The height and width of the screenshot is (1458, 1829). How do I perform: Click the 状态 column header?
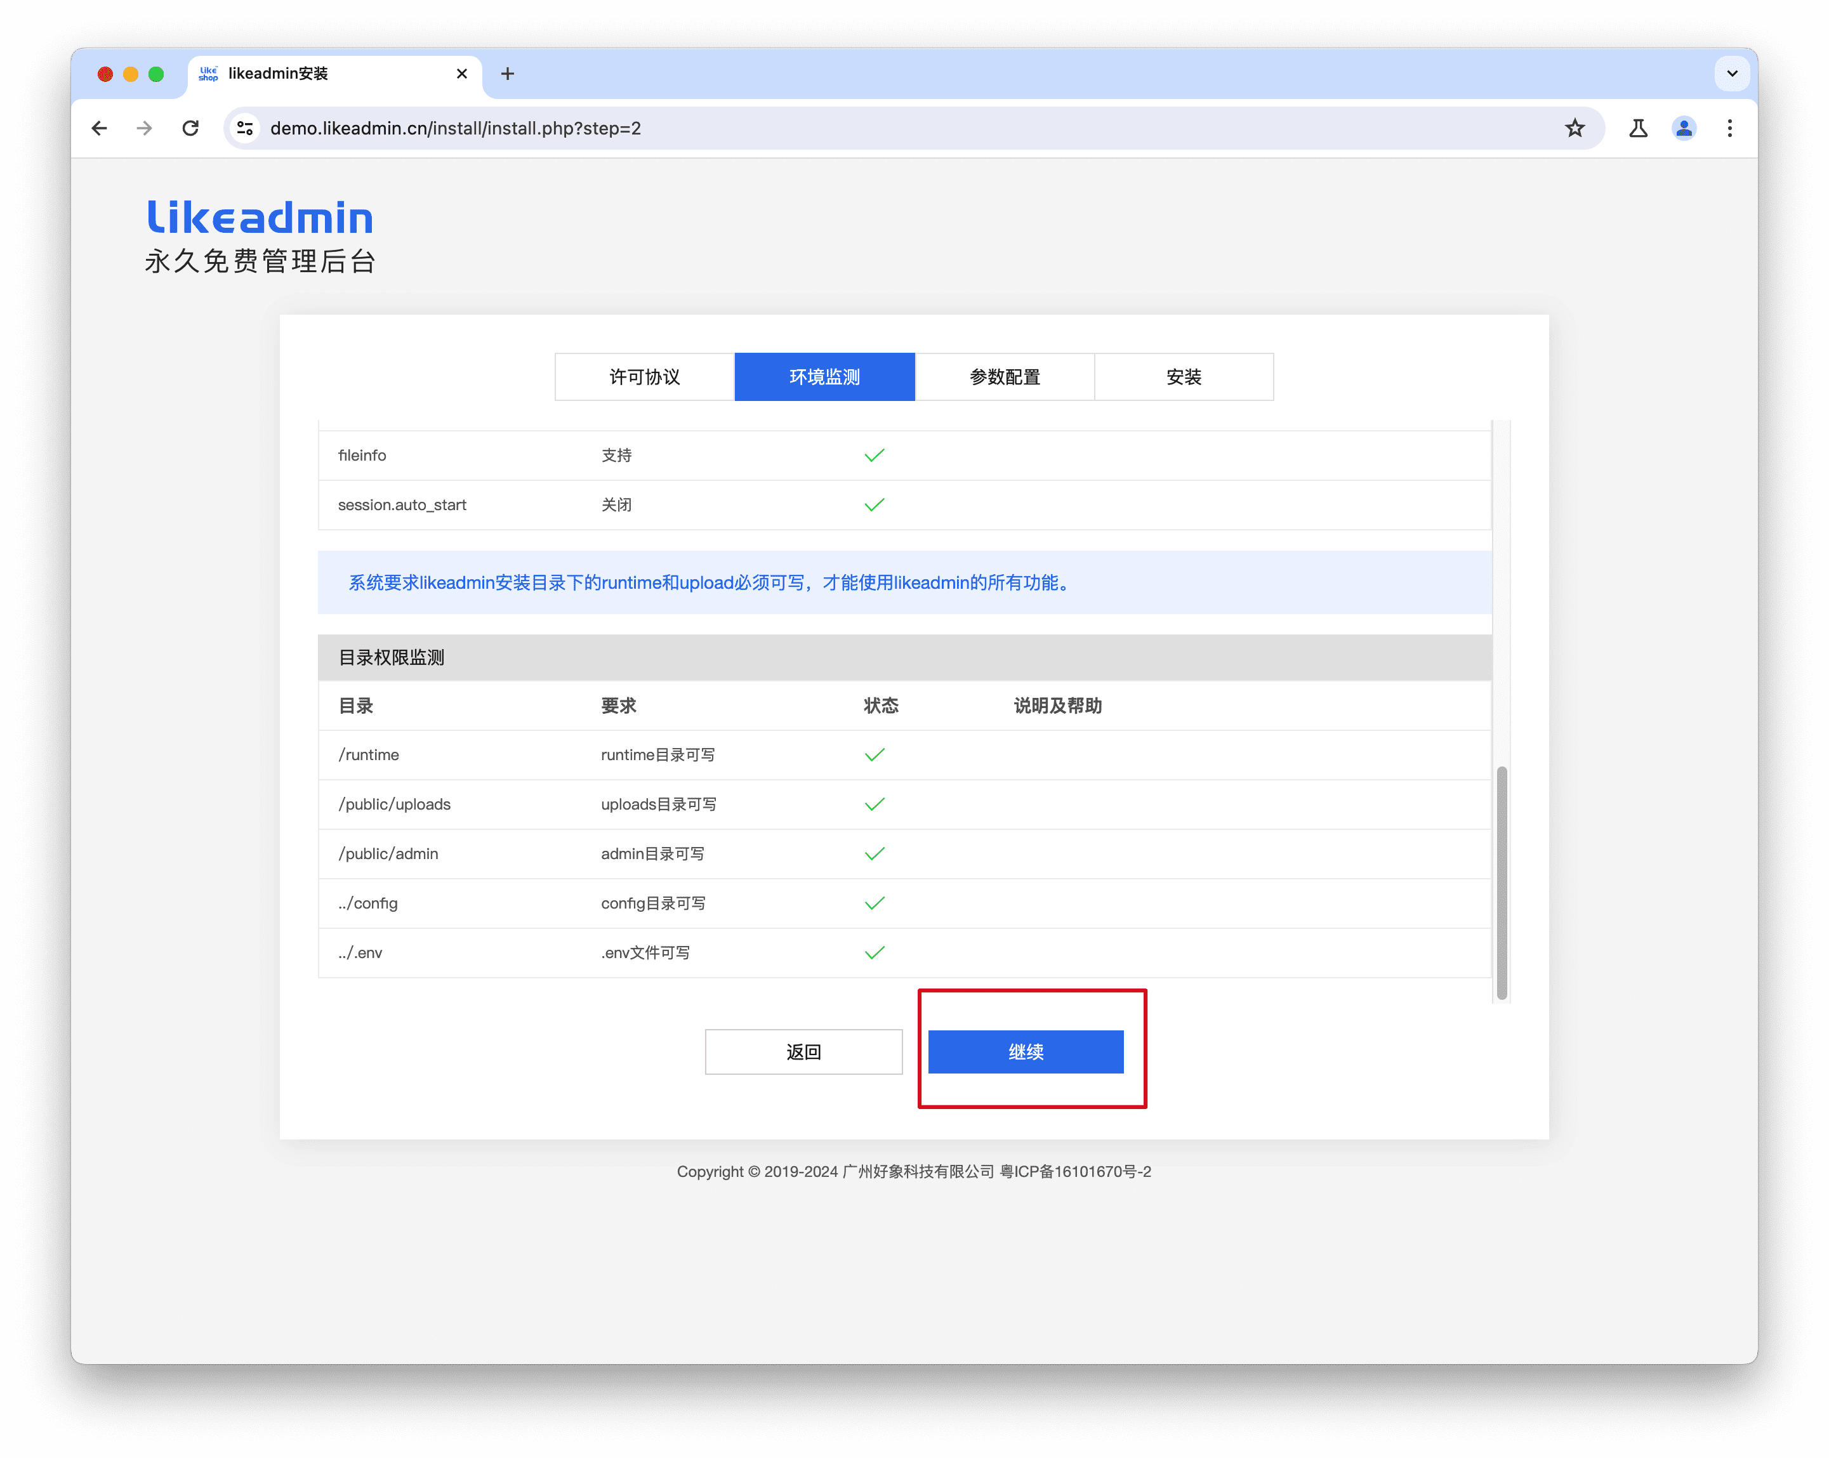881,706
